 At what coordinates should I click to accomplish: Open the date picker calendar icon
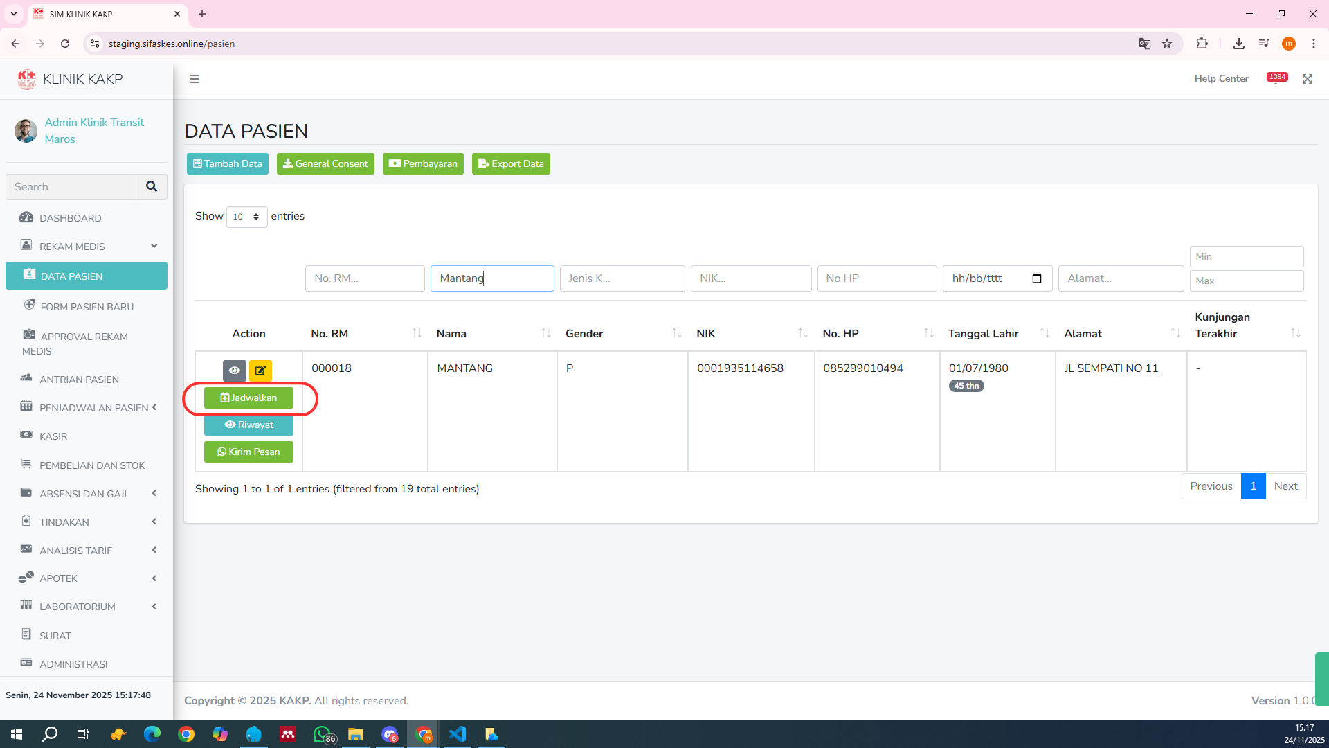point(1036,278)
